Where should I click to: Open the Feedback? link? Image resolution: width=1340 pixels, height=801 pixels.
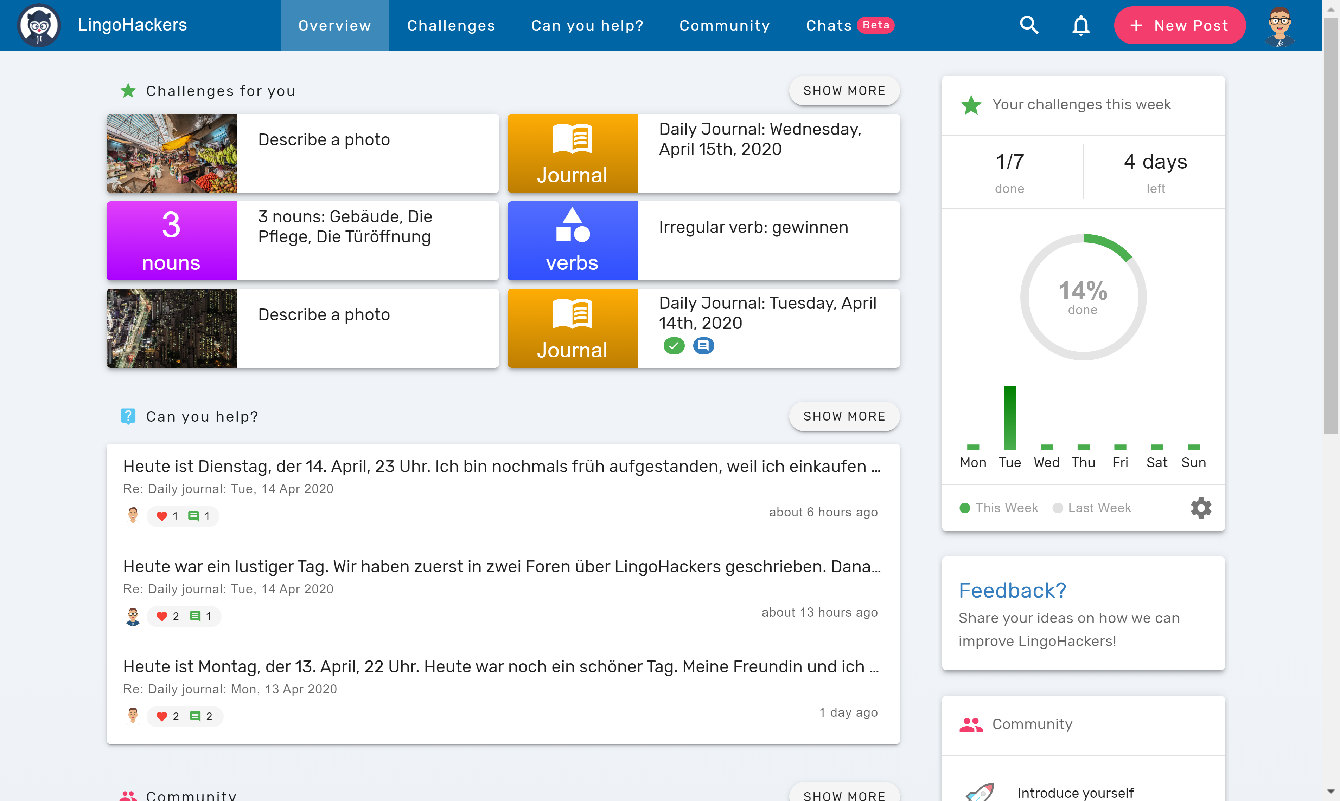[1013, 590]
